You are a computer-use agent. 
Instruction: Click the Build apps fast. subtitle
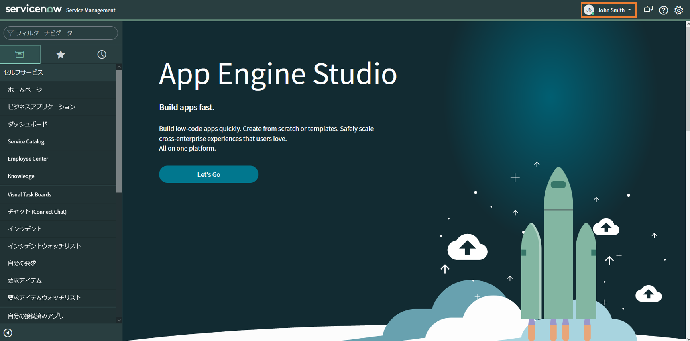coord(187,107)
